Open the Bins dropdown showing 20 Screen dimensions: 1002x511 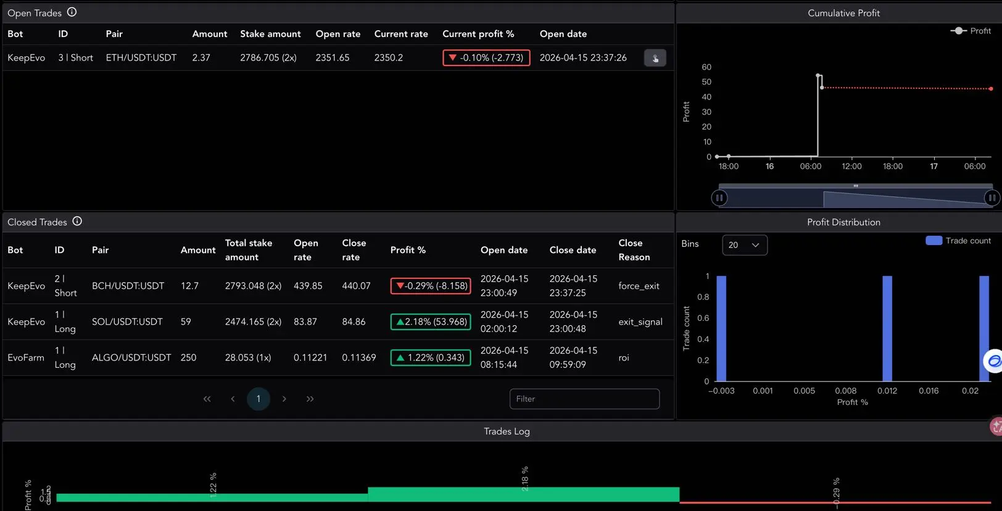click(744, 245)
